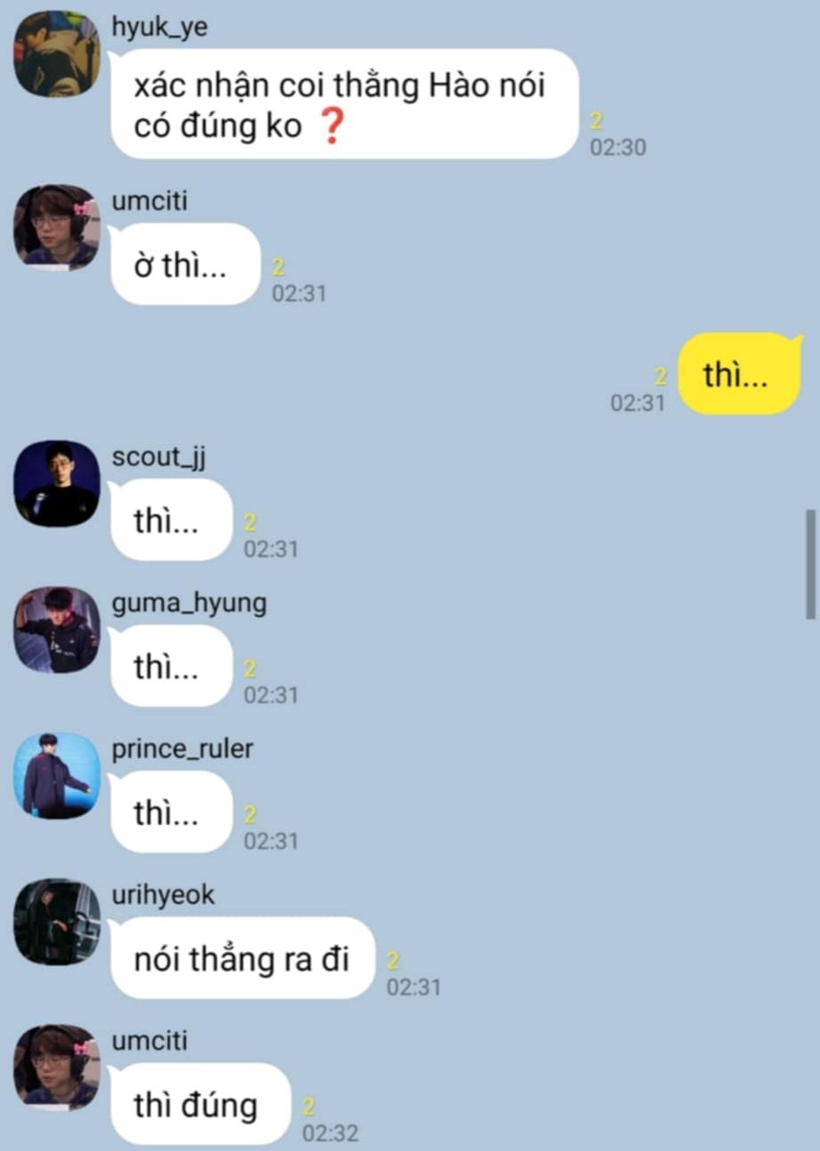
Task: Tap the red question mark emoji
Action: coord(330,127)
